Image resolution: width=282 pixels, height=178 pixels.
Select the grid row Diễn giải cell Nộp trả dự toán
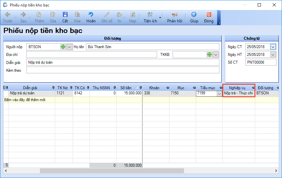(x=32, y=93)
